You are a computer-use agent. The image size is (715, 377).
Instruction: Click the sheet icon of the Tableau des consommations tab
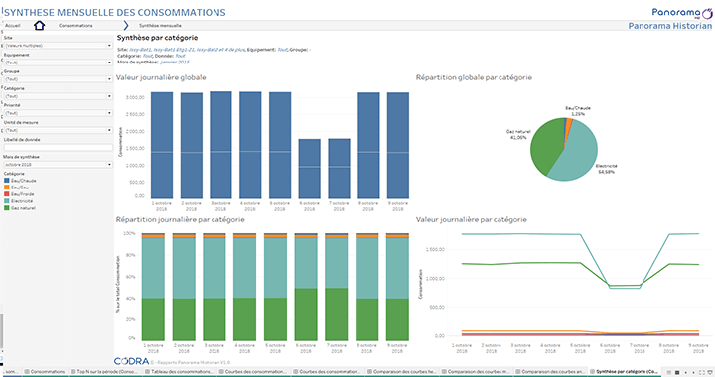point(148,372)
